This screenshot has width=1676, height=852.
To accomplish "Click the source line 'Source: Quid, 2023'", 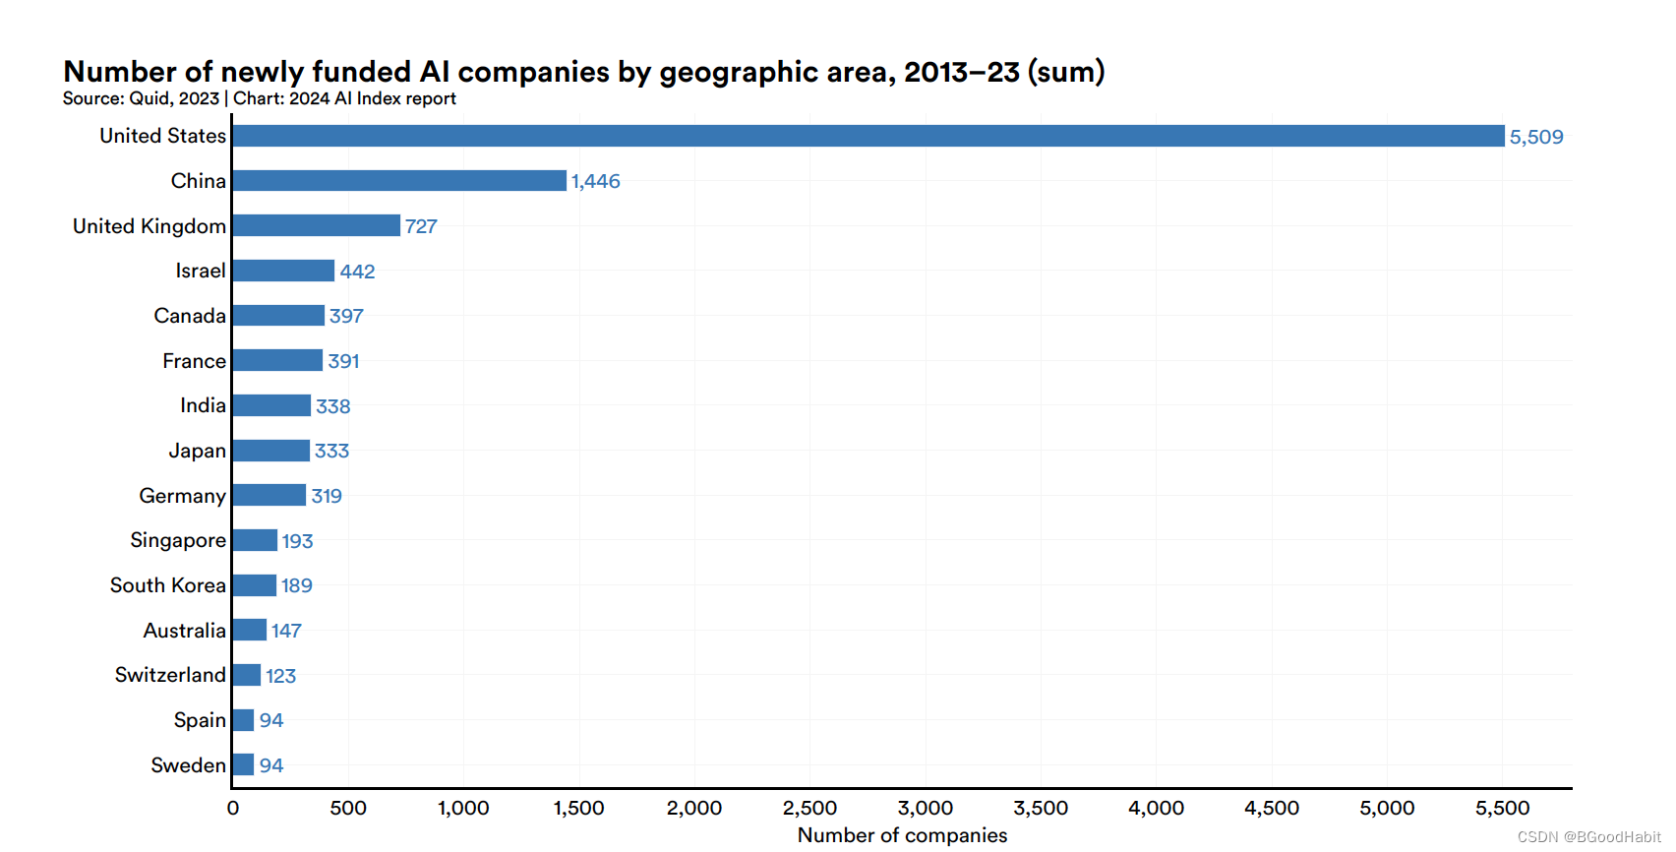I will coord(141,98).
